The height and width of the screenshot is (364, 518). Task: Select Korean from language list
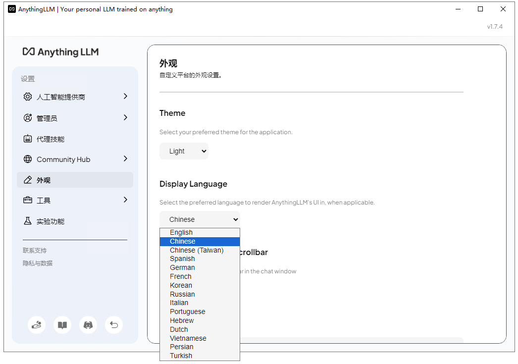coord(200,285)
